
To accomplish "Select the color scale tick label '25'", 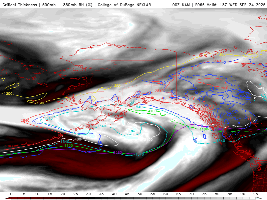I will (x=76, y=194).
